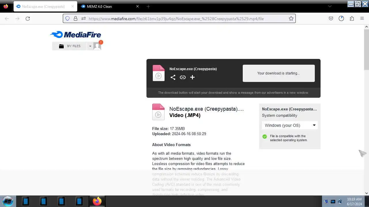Click the tracking protection shield icon
Viewport: 369px width, 207px height.
(x=67, y=18)
